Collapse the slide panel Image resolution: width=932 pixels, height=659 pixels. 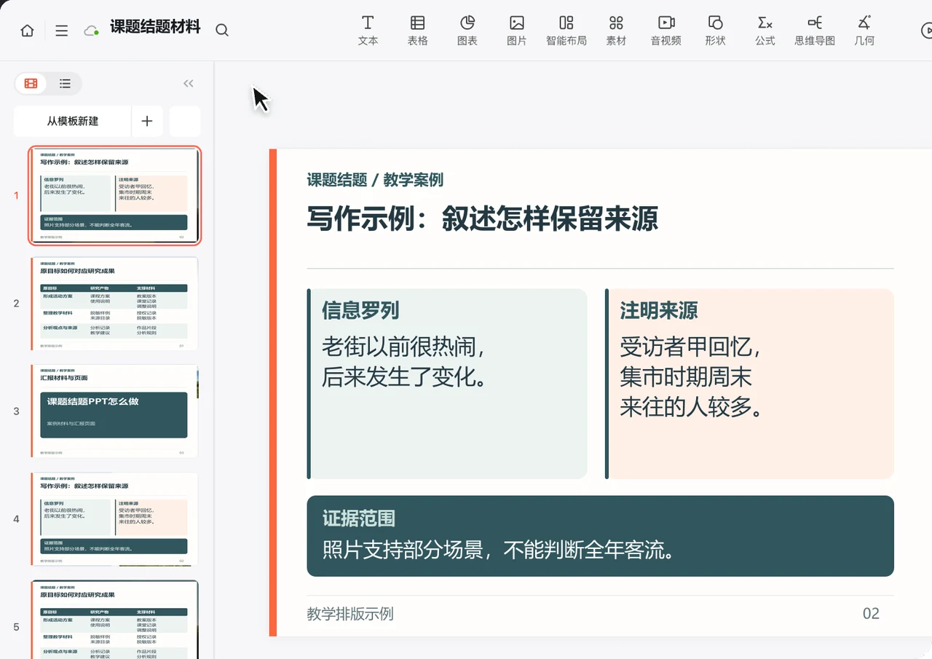(189, 84)
